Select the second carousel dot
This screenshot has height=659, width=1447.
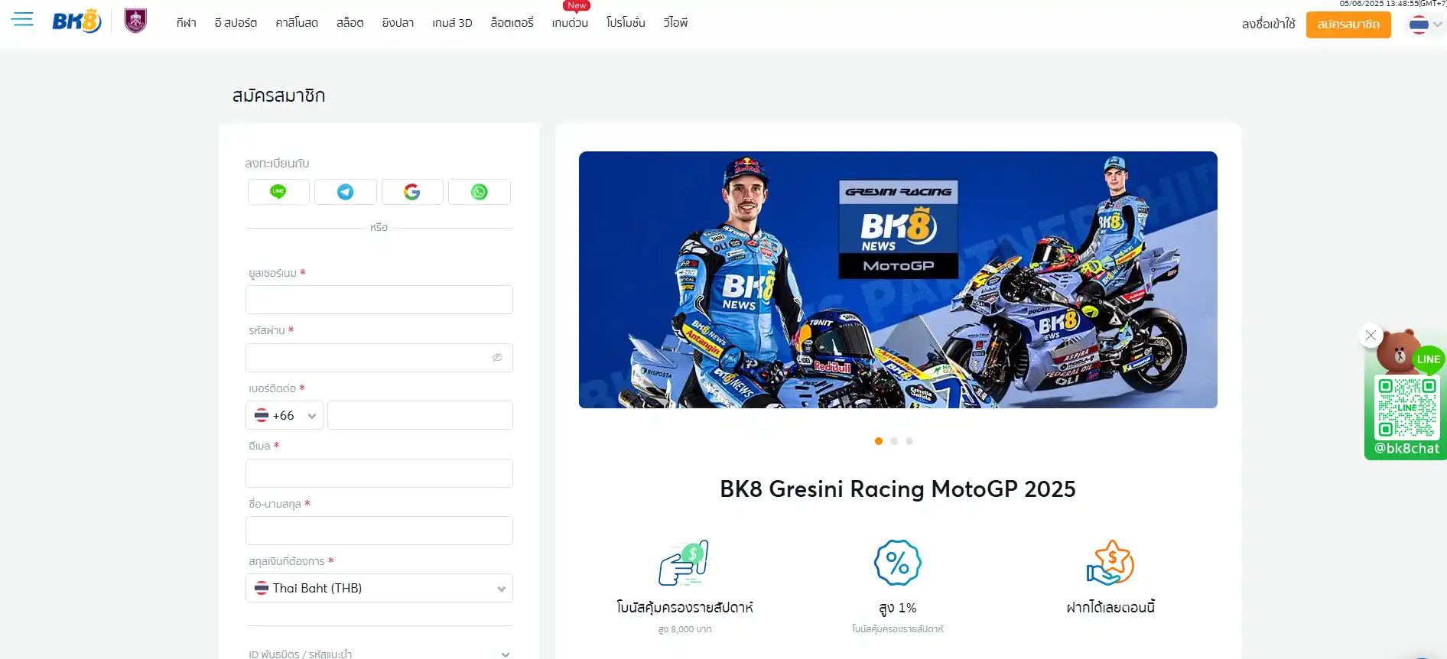894,441
